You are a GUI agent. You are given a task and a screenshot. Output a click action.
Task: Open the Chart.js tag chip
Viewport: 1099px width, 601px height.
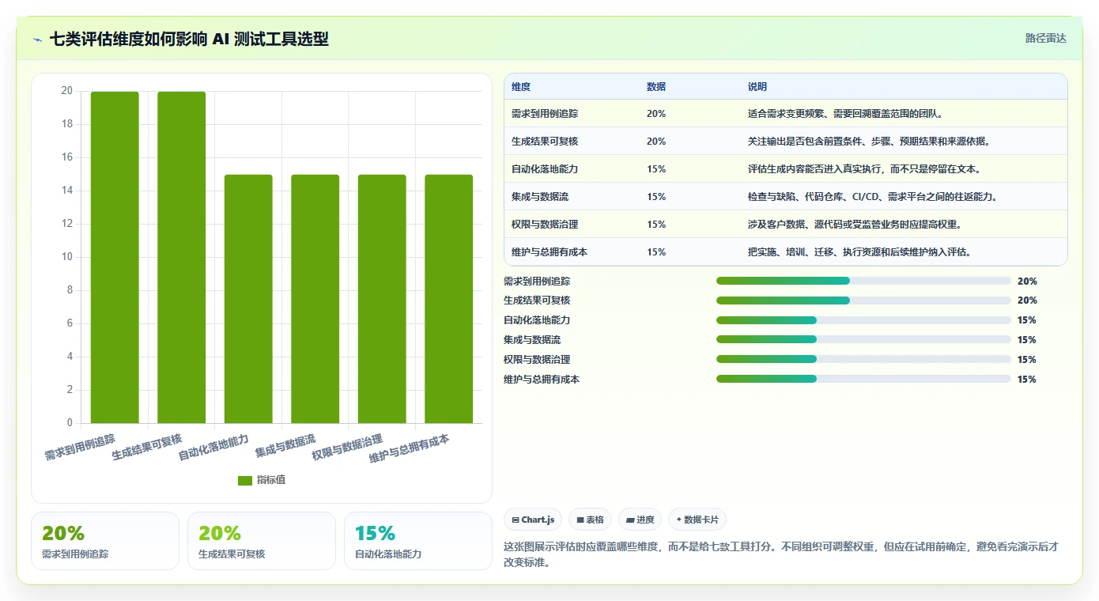534,520
